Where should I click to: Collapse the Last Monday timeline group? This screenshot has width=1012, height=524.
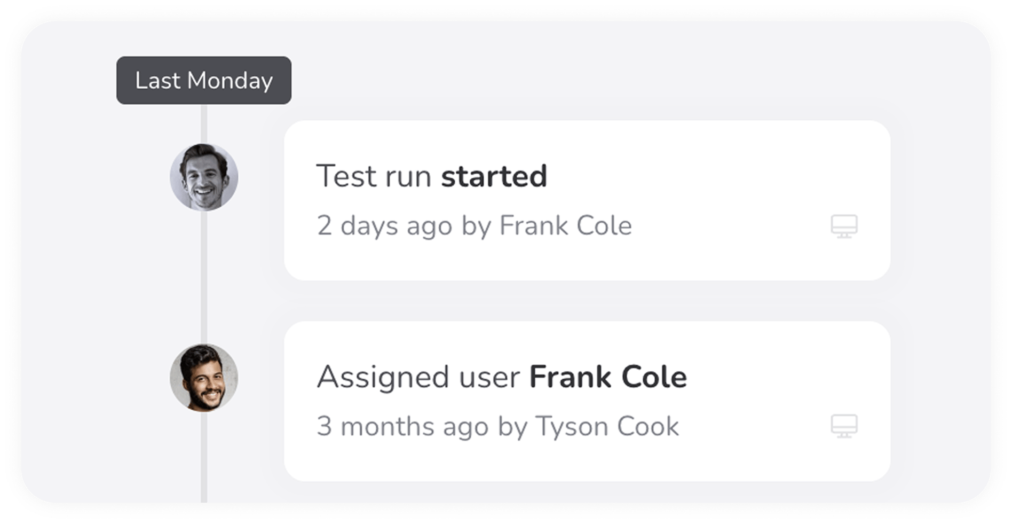click(204, 80)
